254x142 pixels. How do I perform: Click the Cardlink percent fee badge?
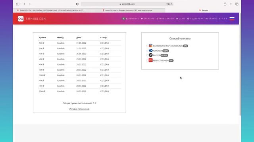coord(185,46)
